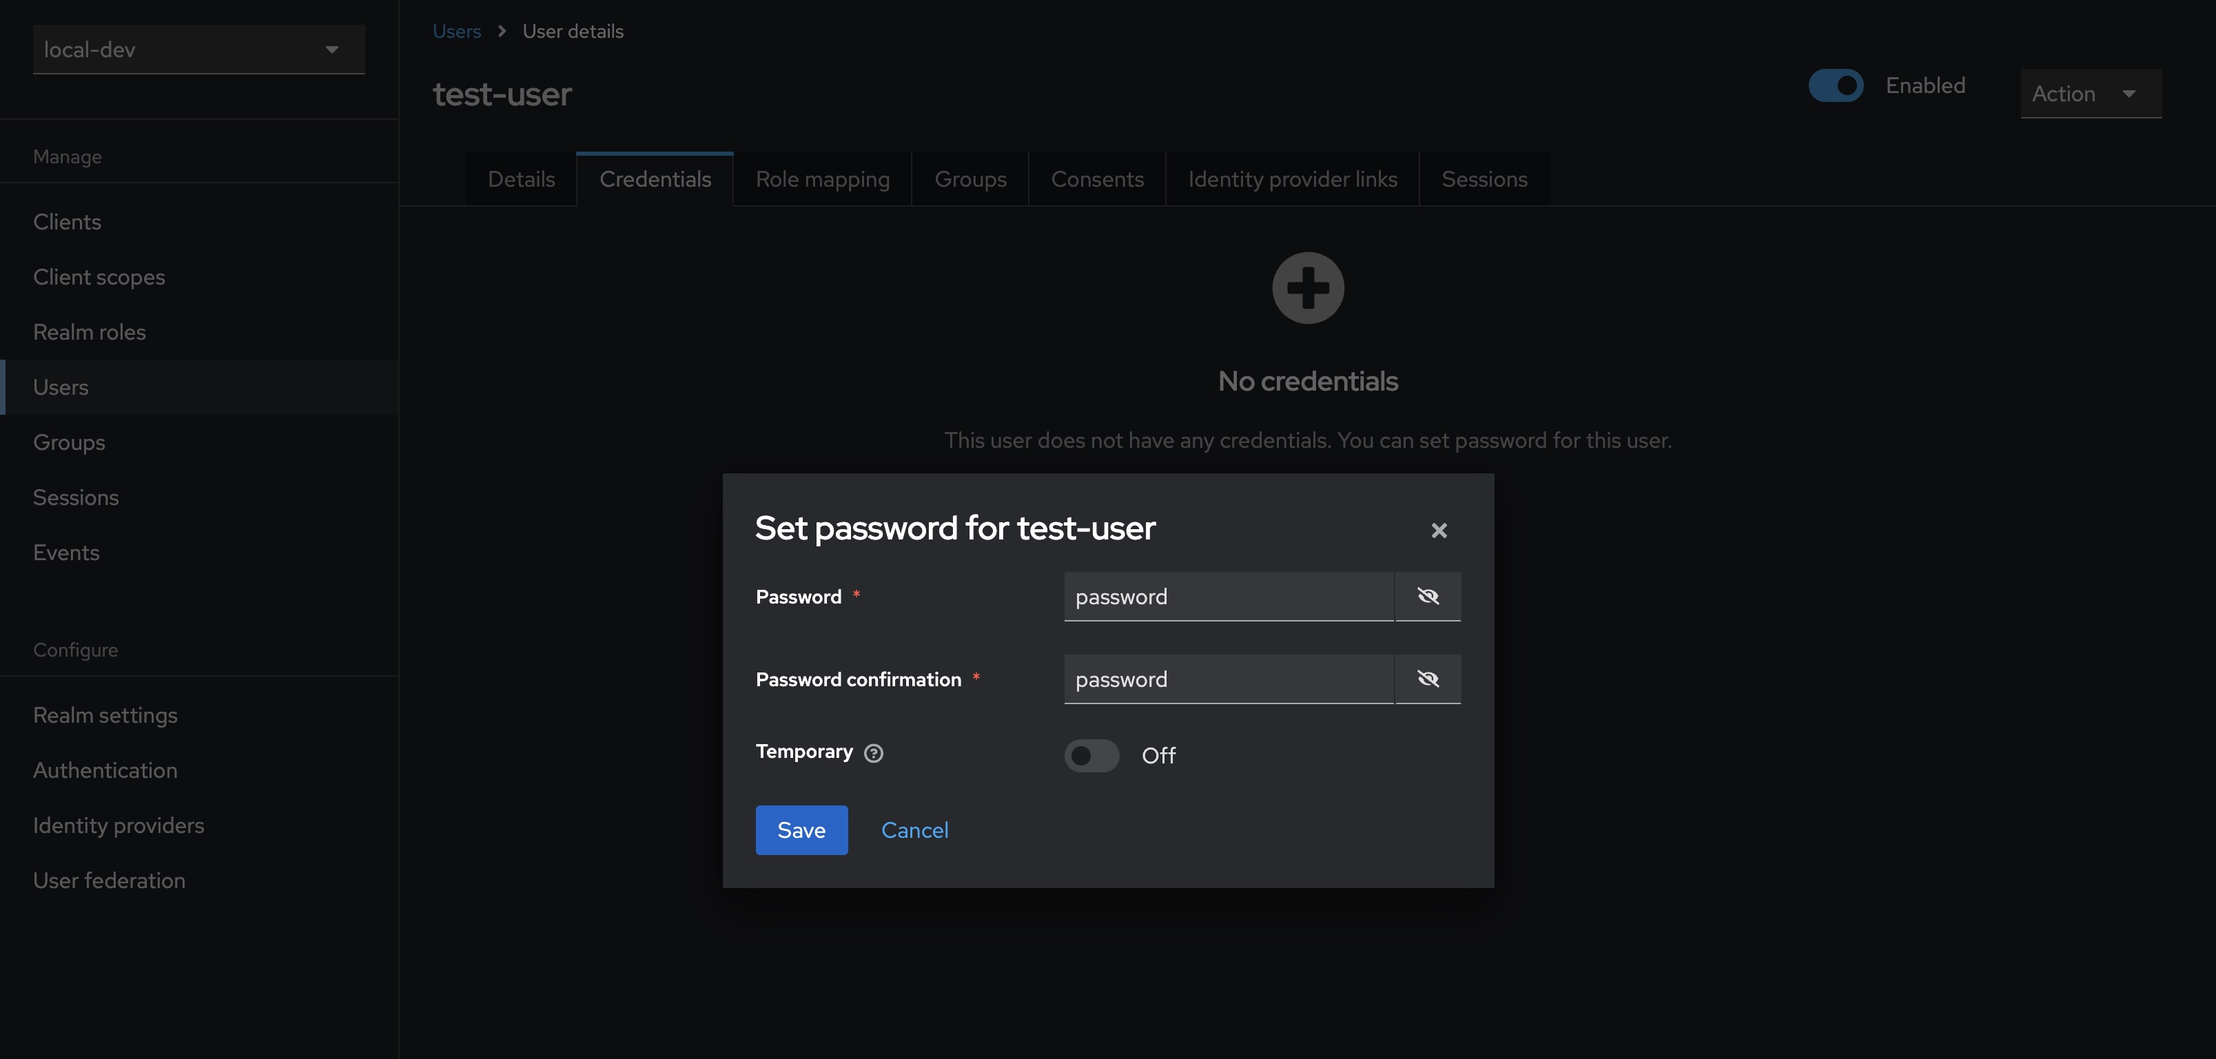Reveal the Password field value
The width and height of the screenshot is (2216, 1059).
tap(1427, 595)
